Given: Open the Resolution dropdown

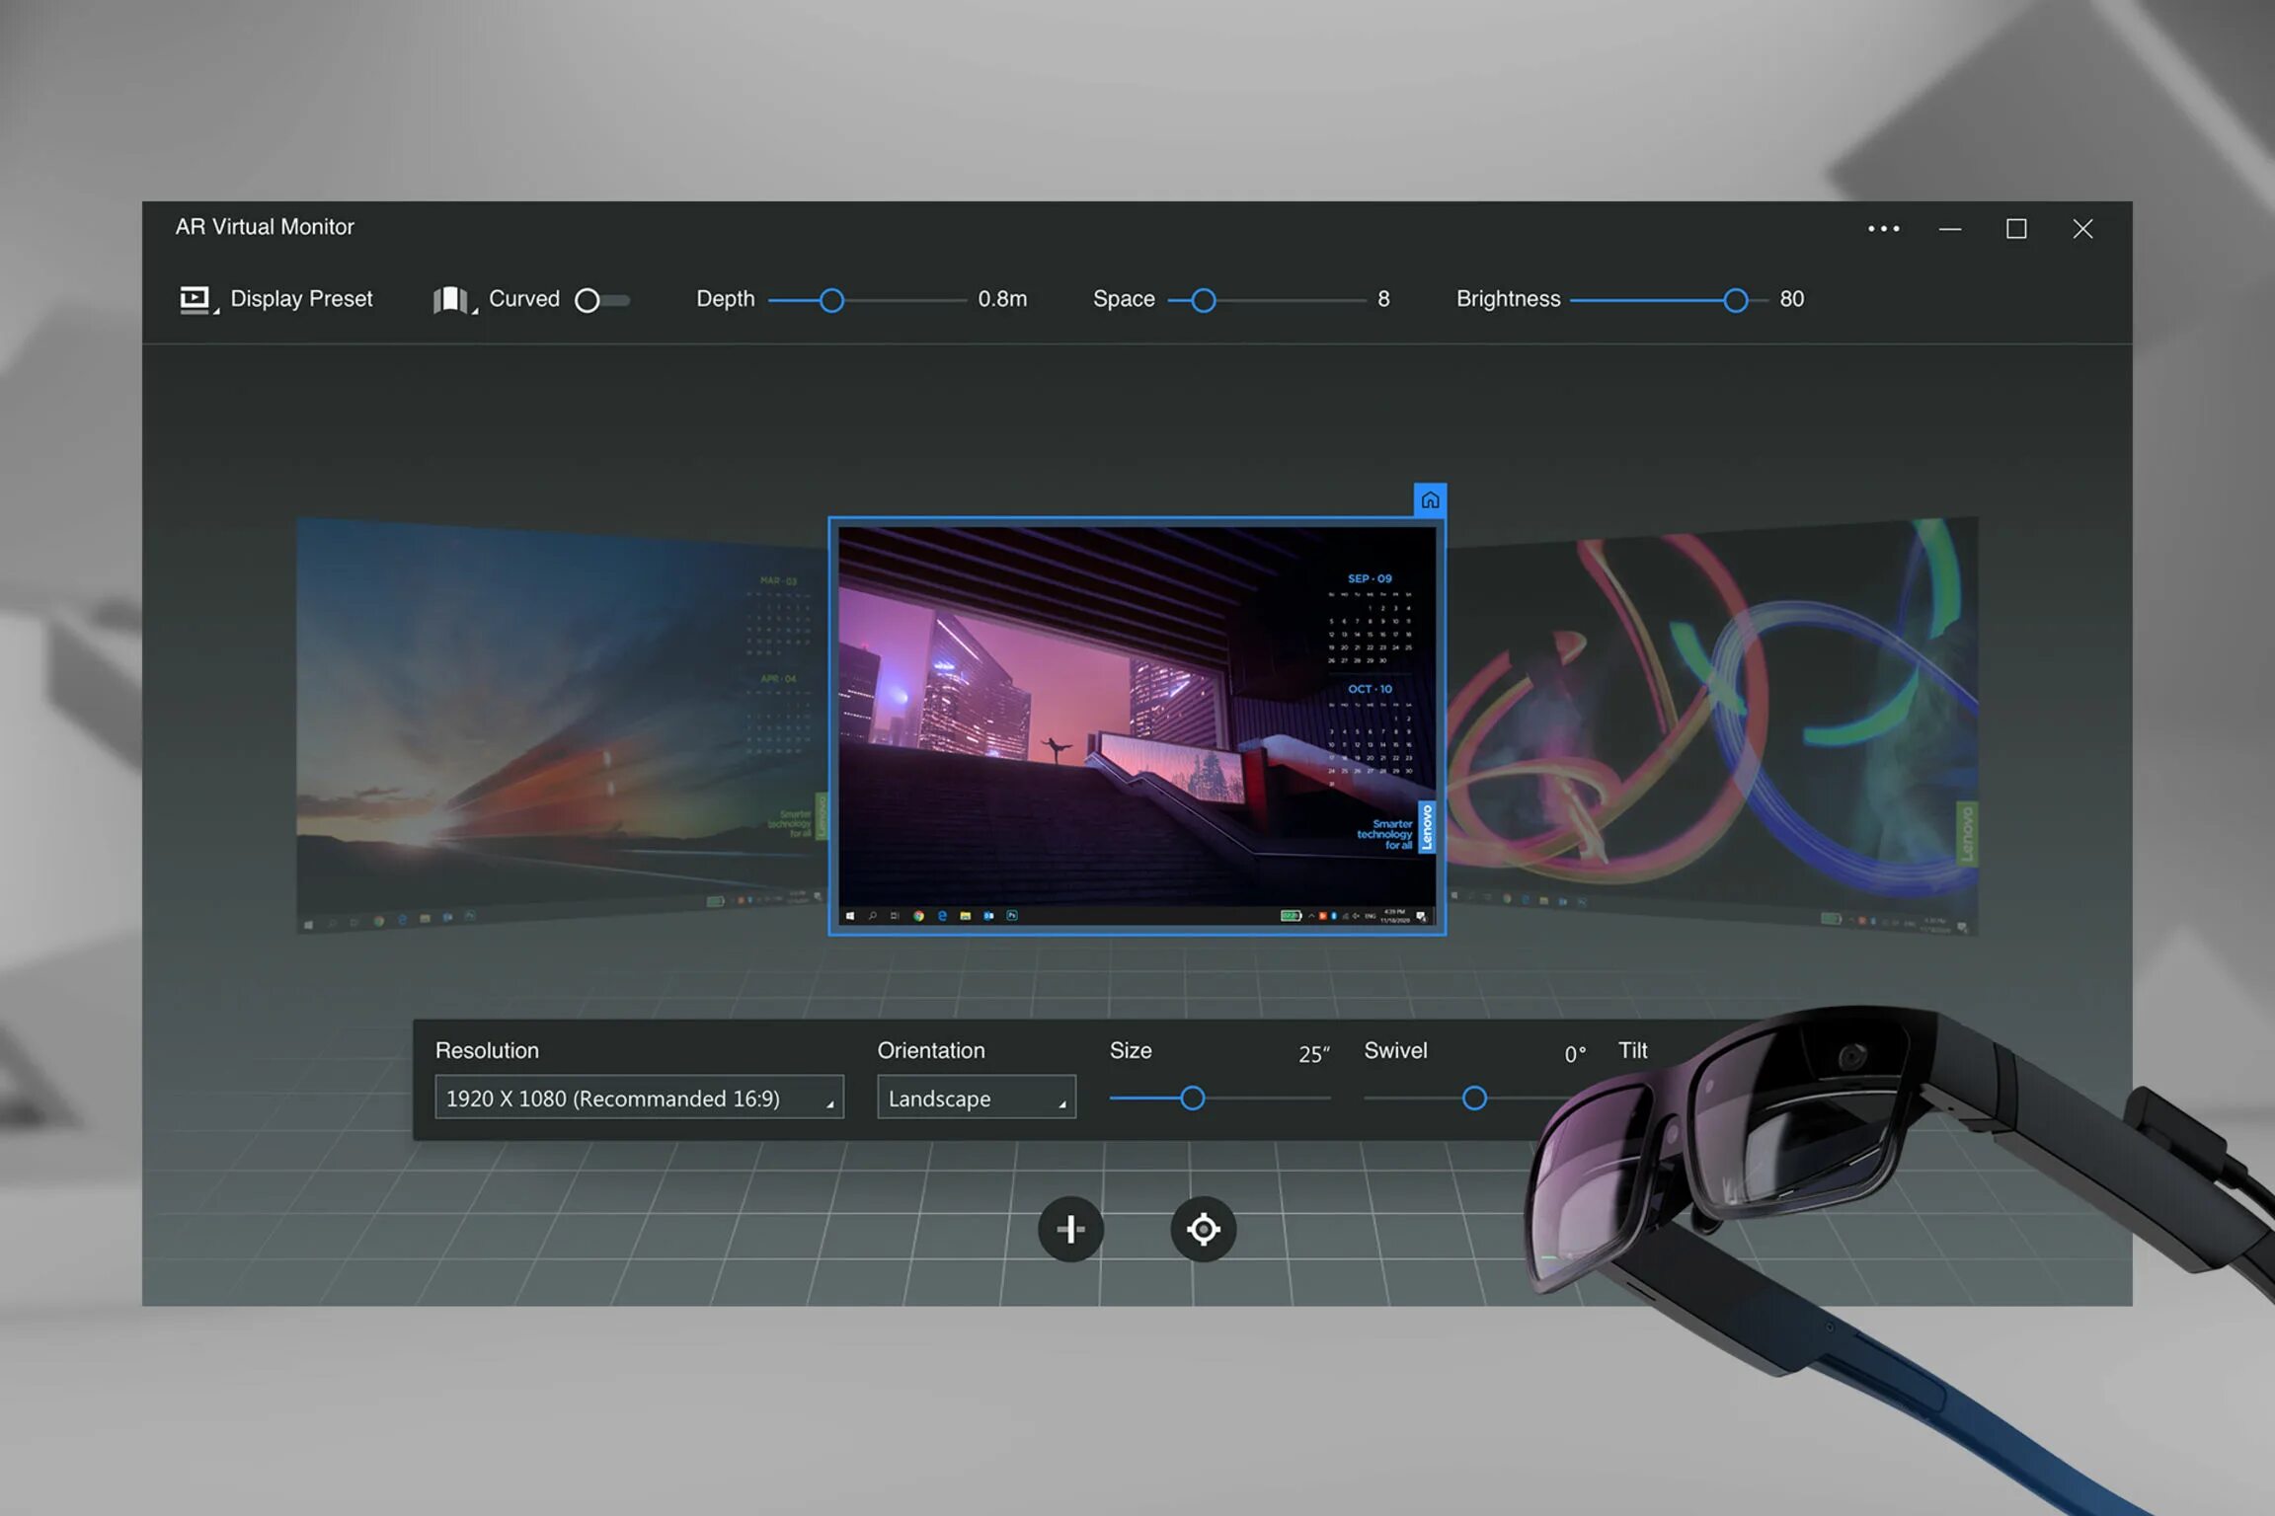Looking at the screenshot, I should tap(639, 1098).
